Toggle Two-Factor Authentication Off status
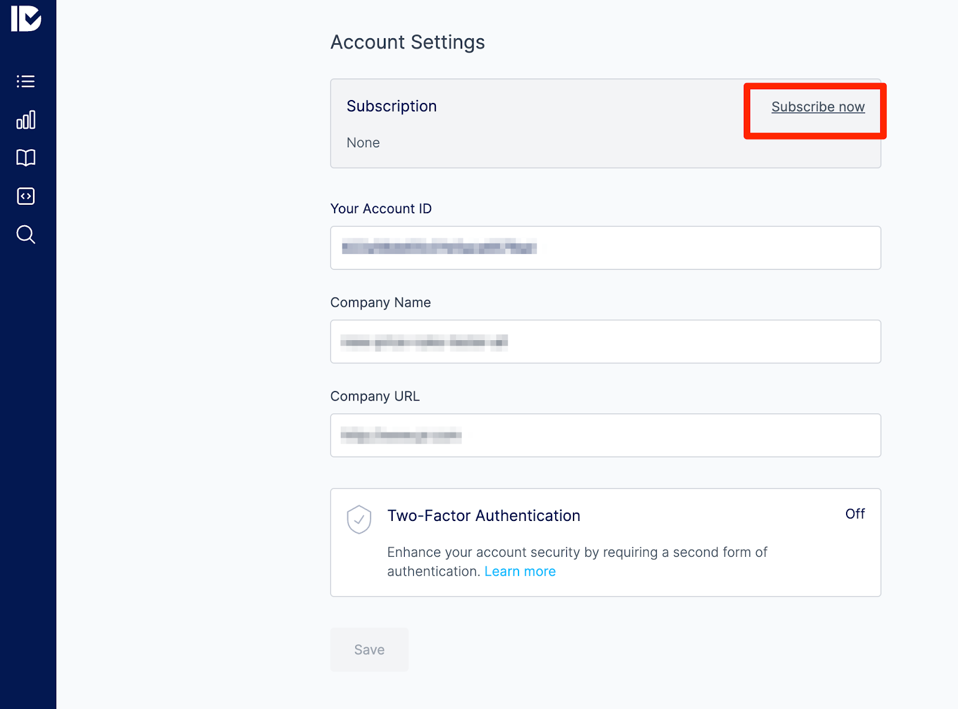The width and height of the screenshot is (958, 709). [x=854, y=514]
